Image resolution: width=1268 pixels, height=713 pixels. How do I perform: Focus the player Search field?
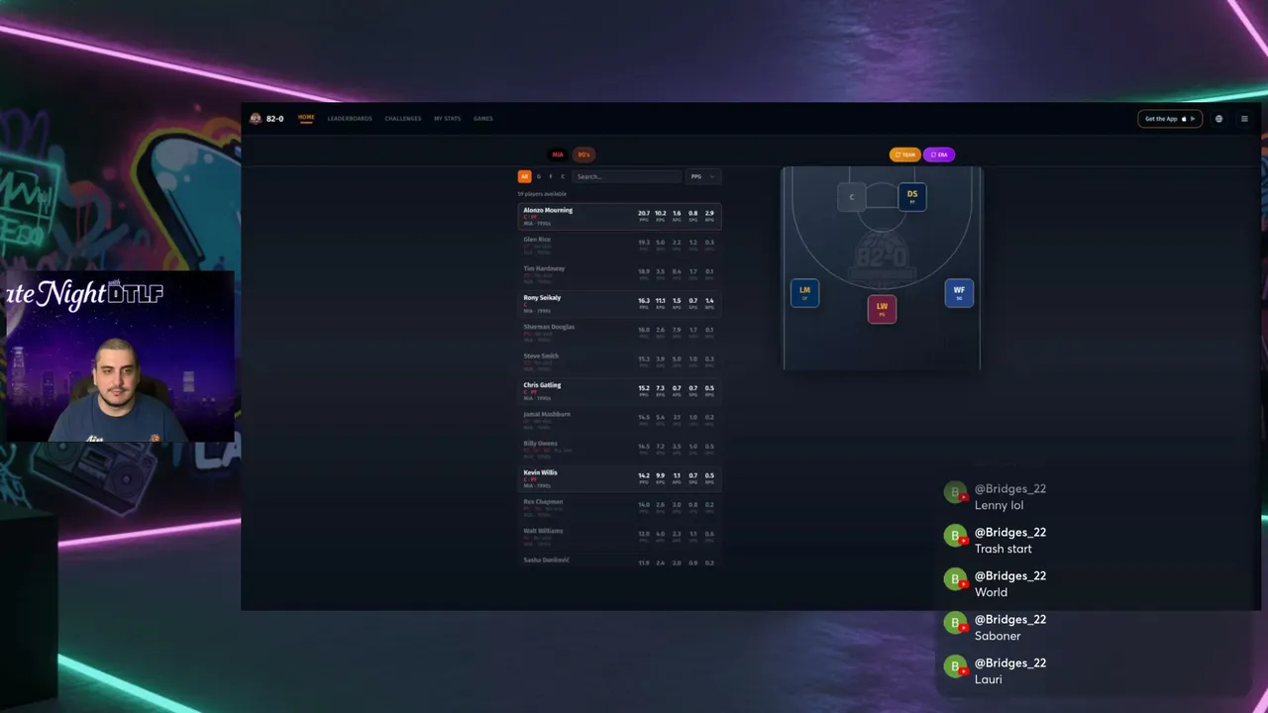pos(627,176)
